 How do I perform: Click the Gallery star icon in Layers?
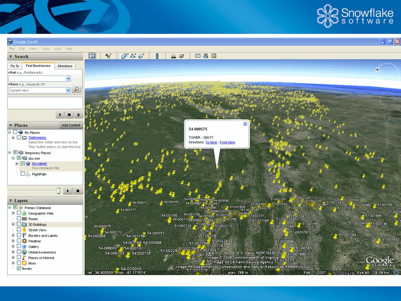(x=24, y=247)
